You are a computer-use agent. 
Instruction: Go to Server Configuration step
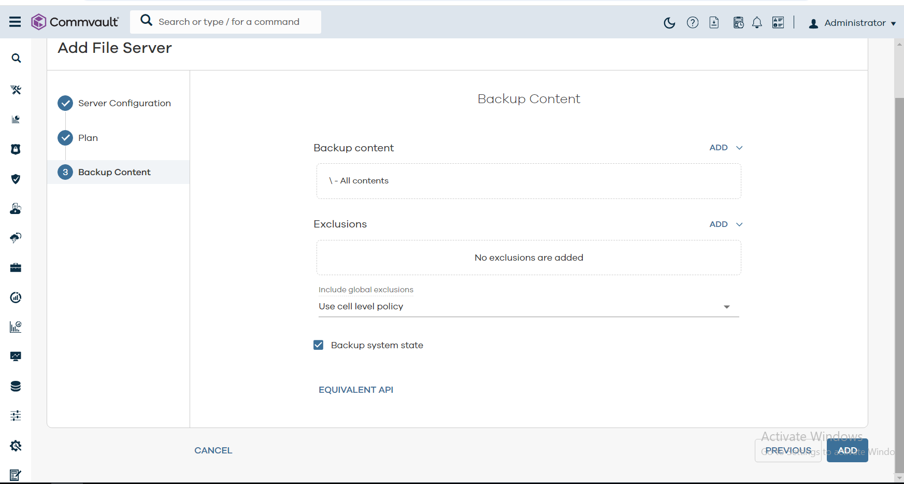124,103
